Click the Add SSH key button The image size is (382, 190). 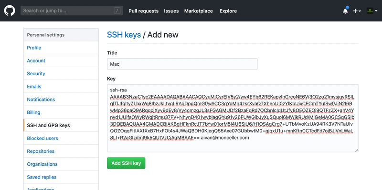(126, 163)
